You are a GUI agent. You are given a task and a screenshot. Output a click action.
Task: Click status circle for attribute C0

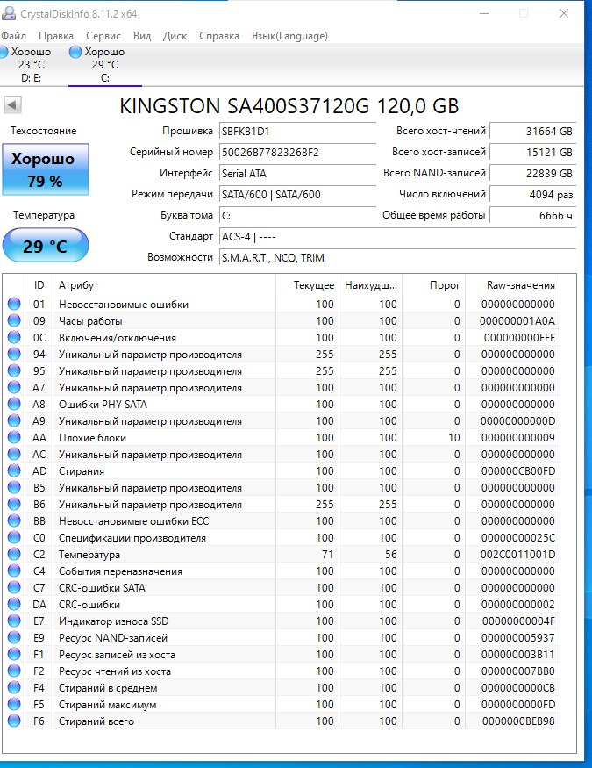pos(14,537)
